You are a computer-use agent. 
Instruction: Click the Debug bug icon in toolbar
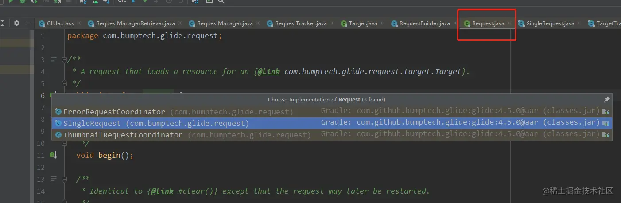tap(23, 1)
